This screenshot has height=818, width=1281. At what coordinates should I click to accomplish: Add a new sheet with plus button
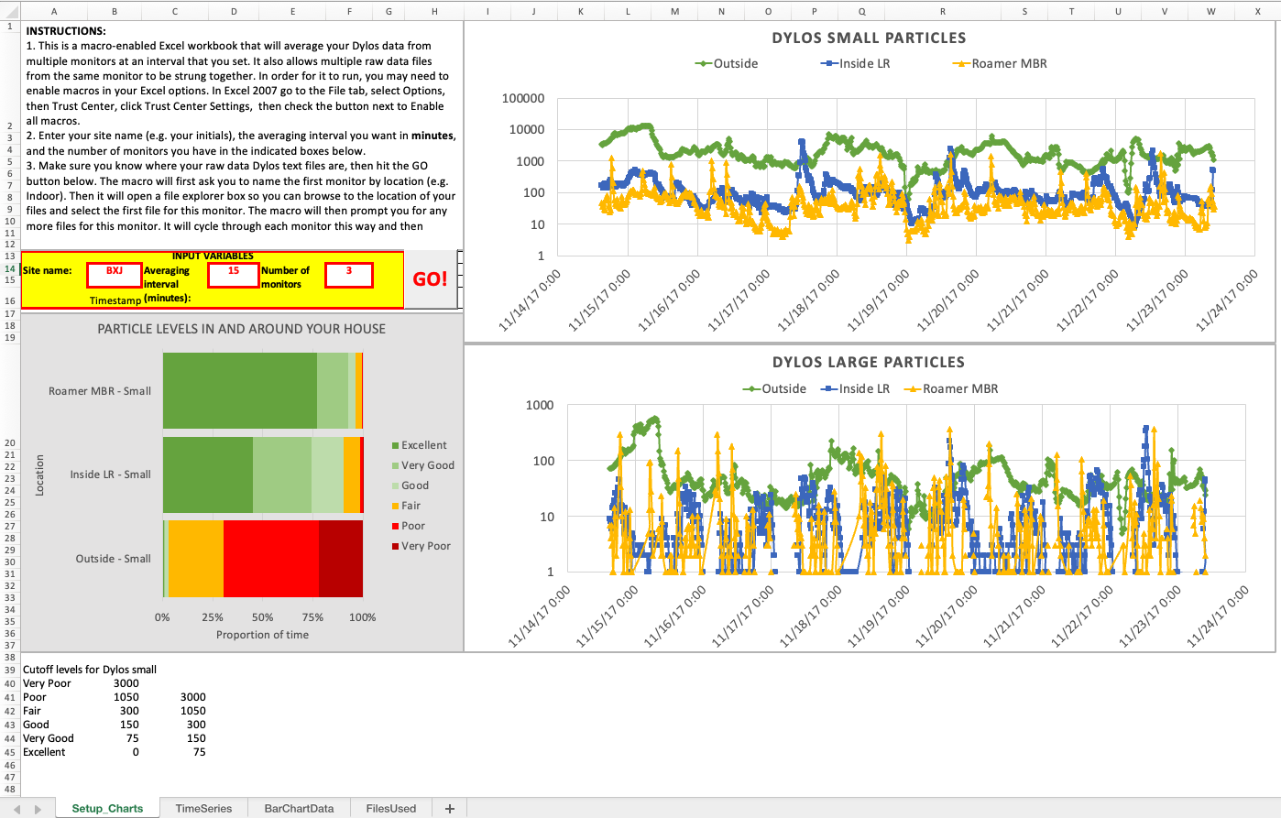pyautogui.click(x=449, y=808)
